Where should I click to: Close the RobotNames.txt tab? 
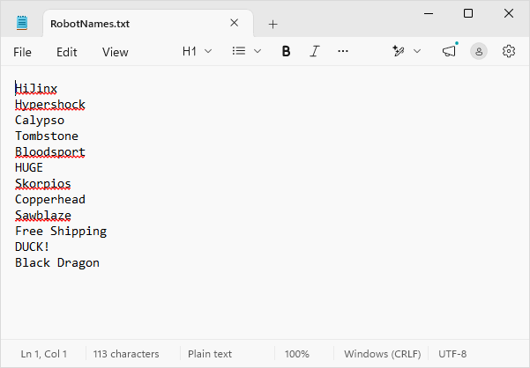pos(234,23)
